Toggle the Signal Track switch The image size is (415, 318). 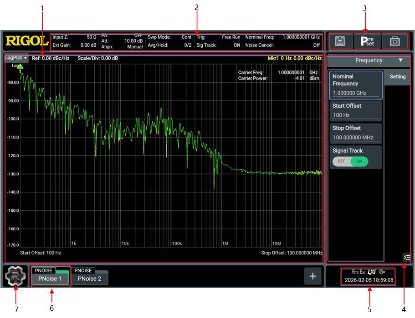click(x=350, y=161)
